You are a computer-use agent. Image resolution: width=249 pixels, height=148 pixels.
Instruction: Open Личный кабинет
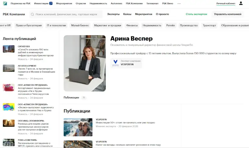tap(226, 3)
